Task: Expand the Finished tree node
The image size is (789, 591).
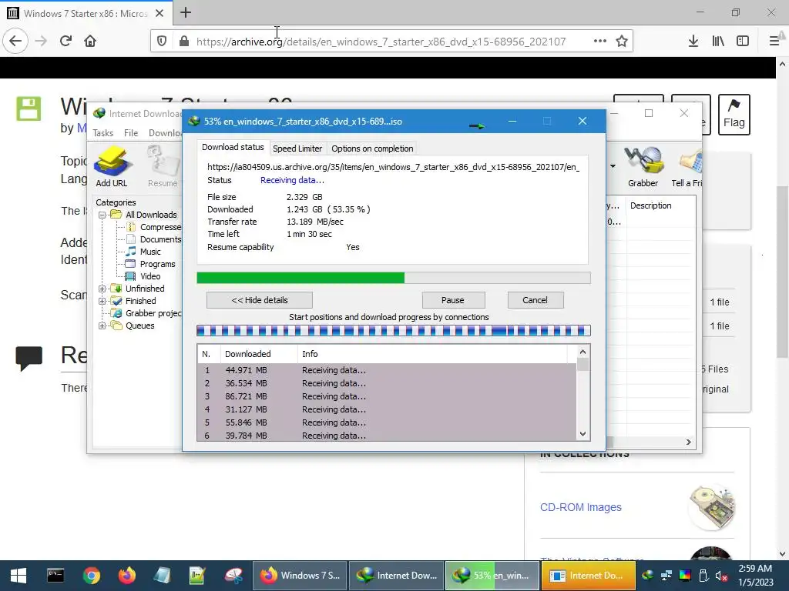Action: (102, 301)
